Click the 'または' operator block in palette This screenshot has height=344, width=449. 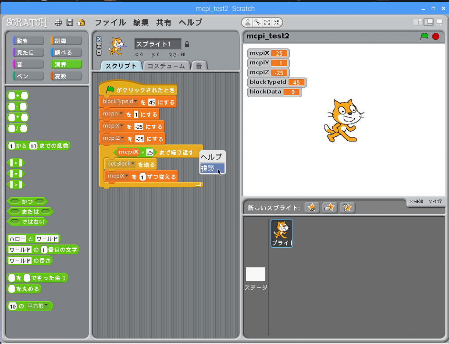click(x=30, y=212)
